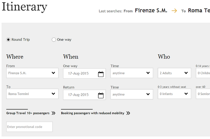Click last search Firenze S.M. link
This screenshot has width=210, height=139.
pos(151,10)
